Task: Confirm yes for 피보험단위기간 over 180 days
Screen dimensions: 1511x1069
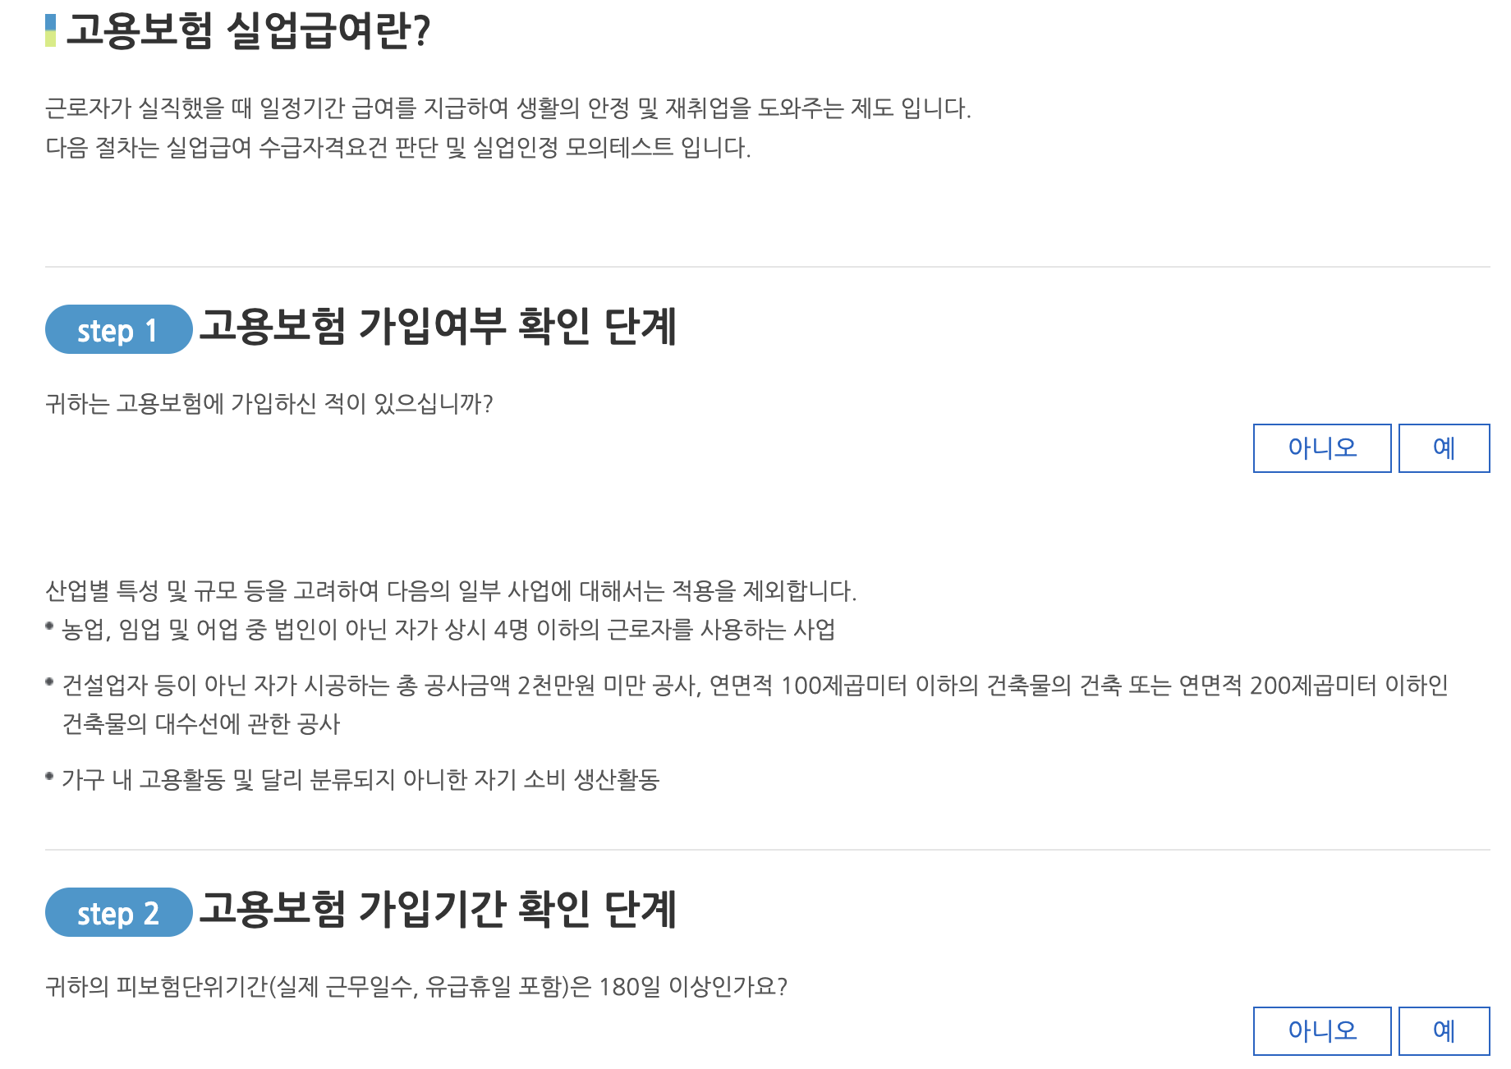Action: [1445, 1031]
